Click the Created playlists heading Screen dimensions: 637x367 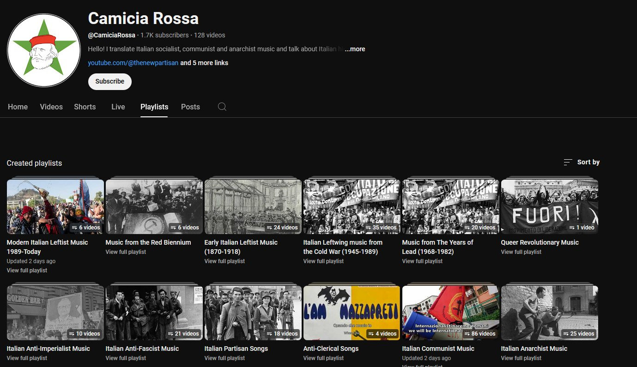[x=34, y=163]
